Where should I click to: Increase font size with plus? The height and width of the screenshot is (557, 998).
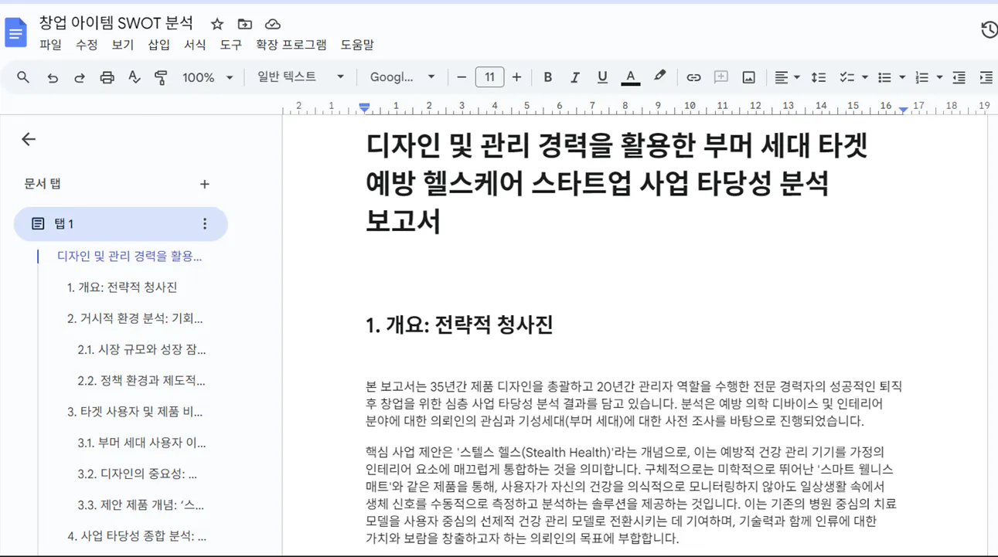pos(516,77)
